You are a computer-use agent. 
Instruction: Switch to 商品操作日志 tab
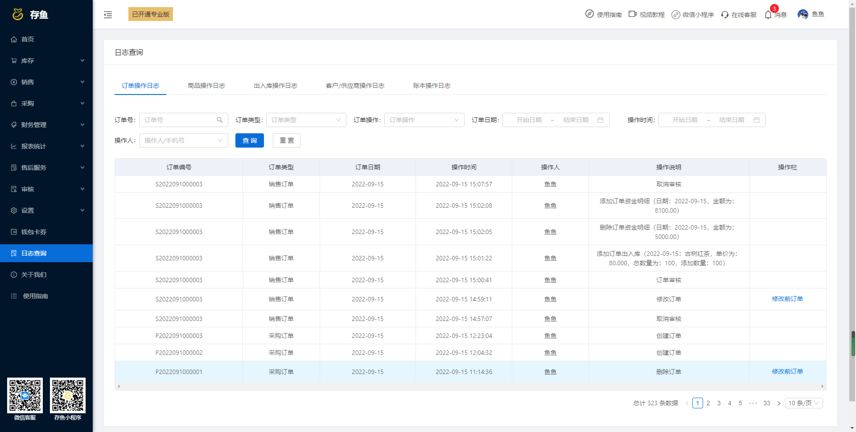206,86
